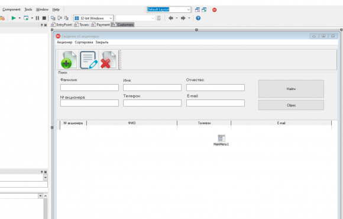Click the Сброс button
This screenshot has width=343, height=219.
point(291,105)
